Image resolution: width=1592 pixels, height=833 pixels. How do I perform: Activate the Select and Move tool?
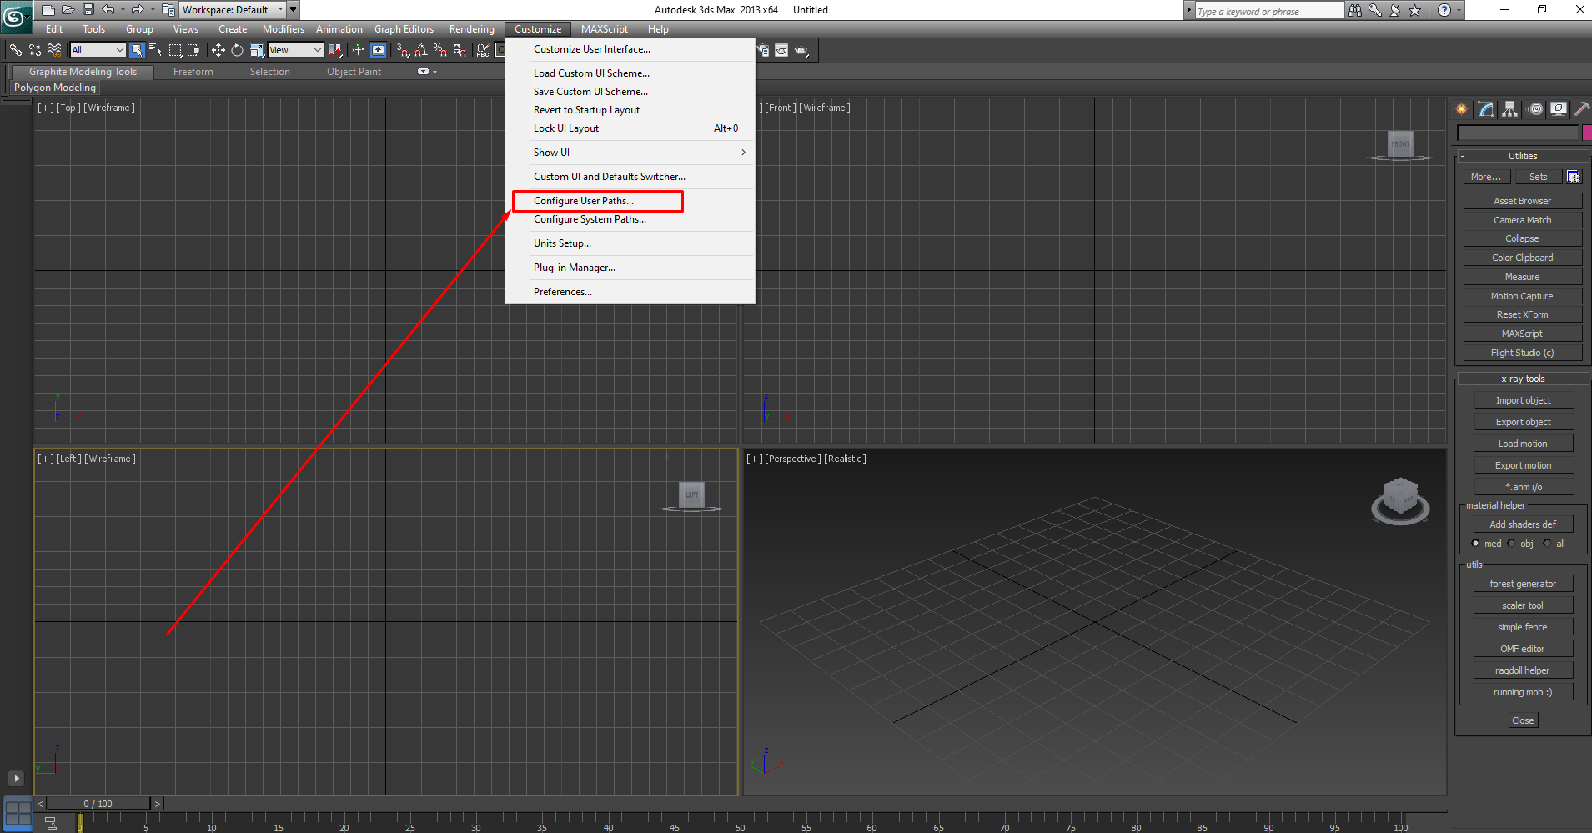[218, 50]
